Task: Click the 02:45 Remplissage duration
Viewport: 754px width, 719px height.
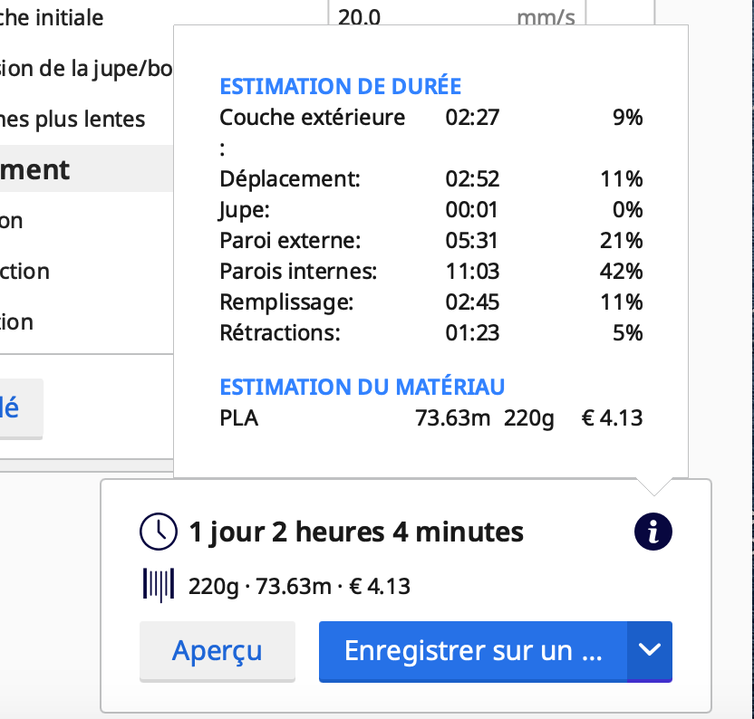Action: pos(472,302)
